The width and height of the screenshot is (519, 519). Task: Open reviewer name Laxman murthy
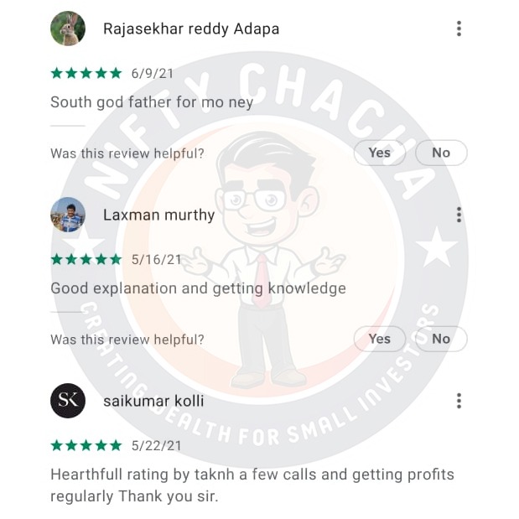pyautogui.click(x=158, y=215)
